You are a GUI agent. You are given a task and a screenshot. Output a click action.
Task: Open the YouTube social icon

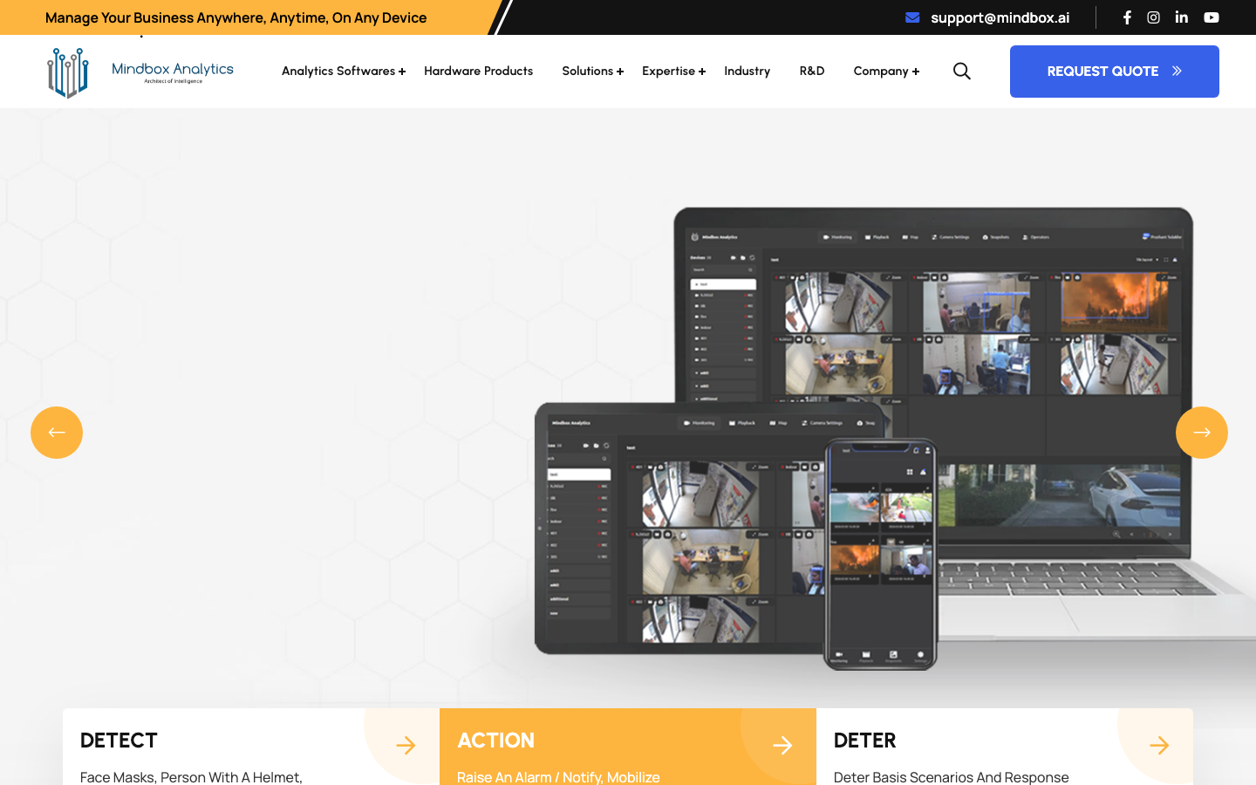[1212, 17]
